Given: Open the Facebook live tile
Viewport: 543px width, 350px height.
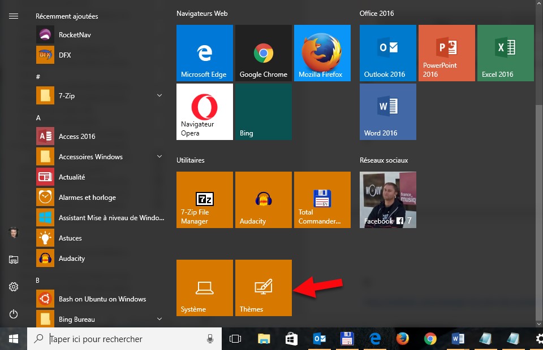Looking at the screenshot, I should 387,200.
